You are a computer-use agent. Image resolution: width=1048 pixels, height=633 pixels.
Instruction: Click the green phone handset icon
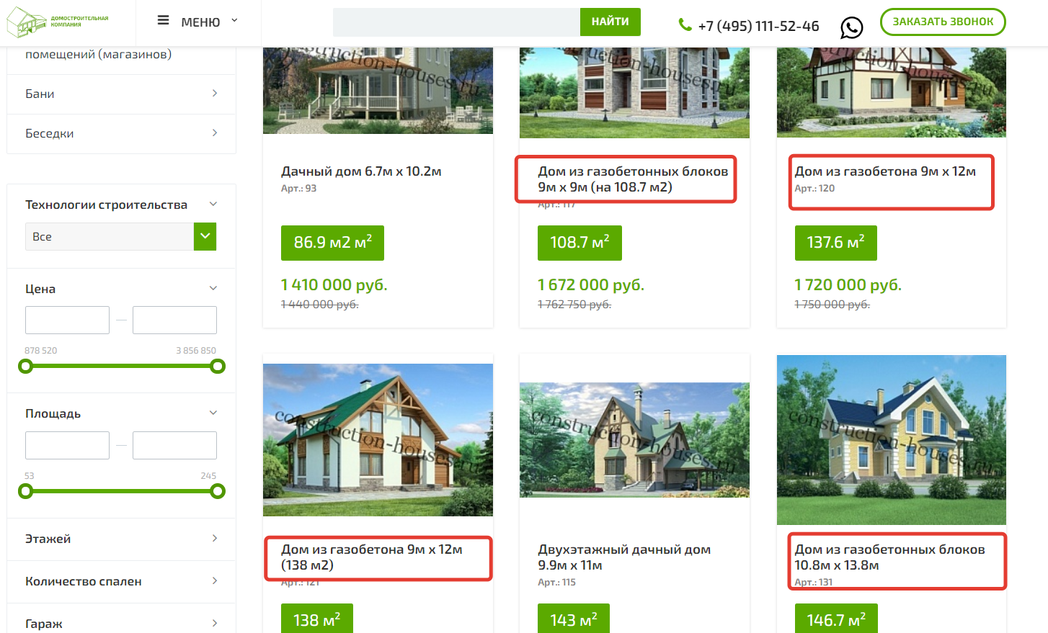[685, 25]
